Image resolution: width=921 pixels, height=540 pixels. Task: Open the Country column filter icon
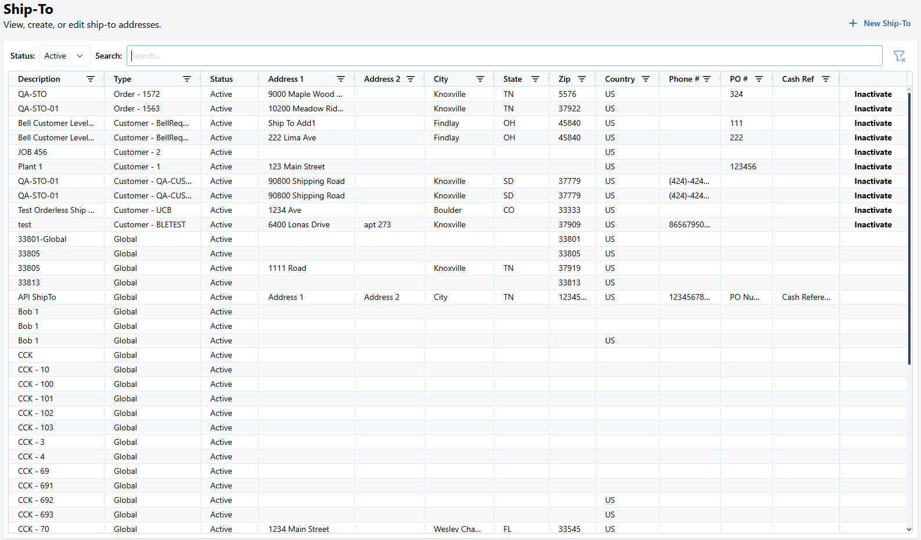point(646,79)
